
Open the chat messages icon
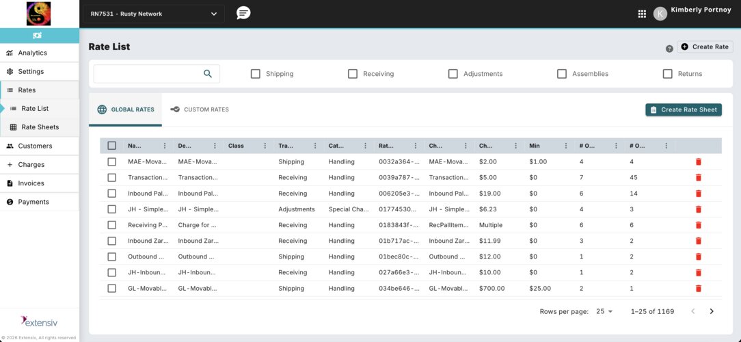(243, 13)
